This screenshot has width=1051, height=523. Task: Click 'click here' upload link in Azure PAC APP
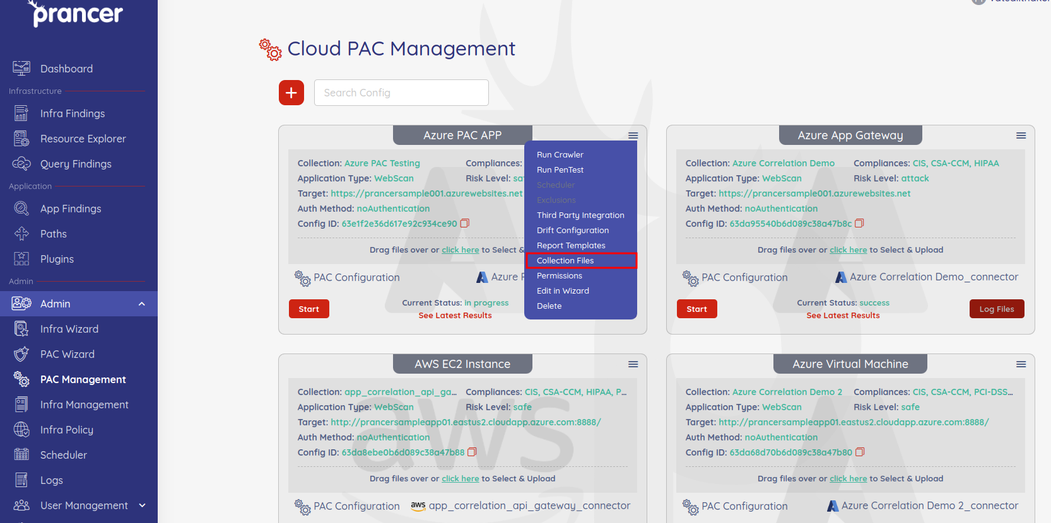click(461, 250)
